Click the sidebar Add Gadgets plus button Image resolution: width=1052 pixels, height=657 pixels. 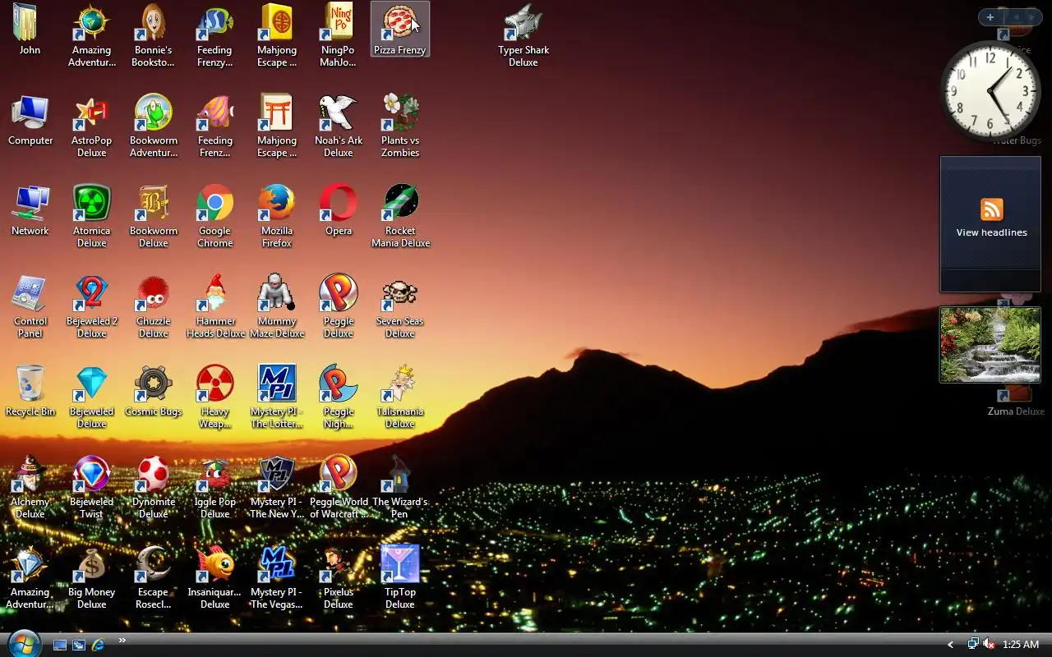coord(990,17)
